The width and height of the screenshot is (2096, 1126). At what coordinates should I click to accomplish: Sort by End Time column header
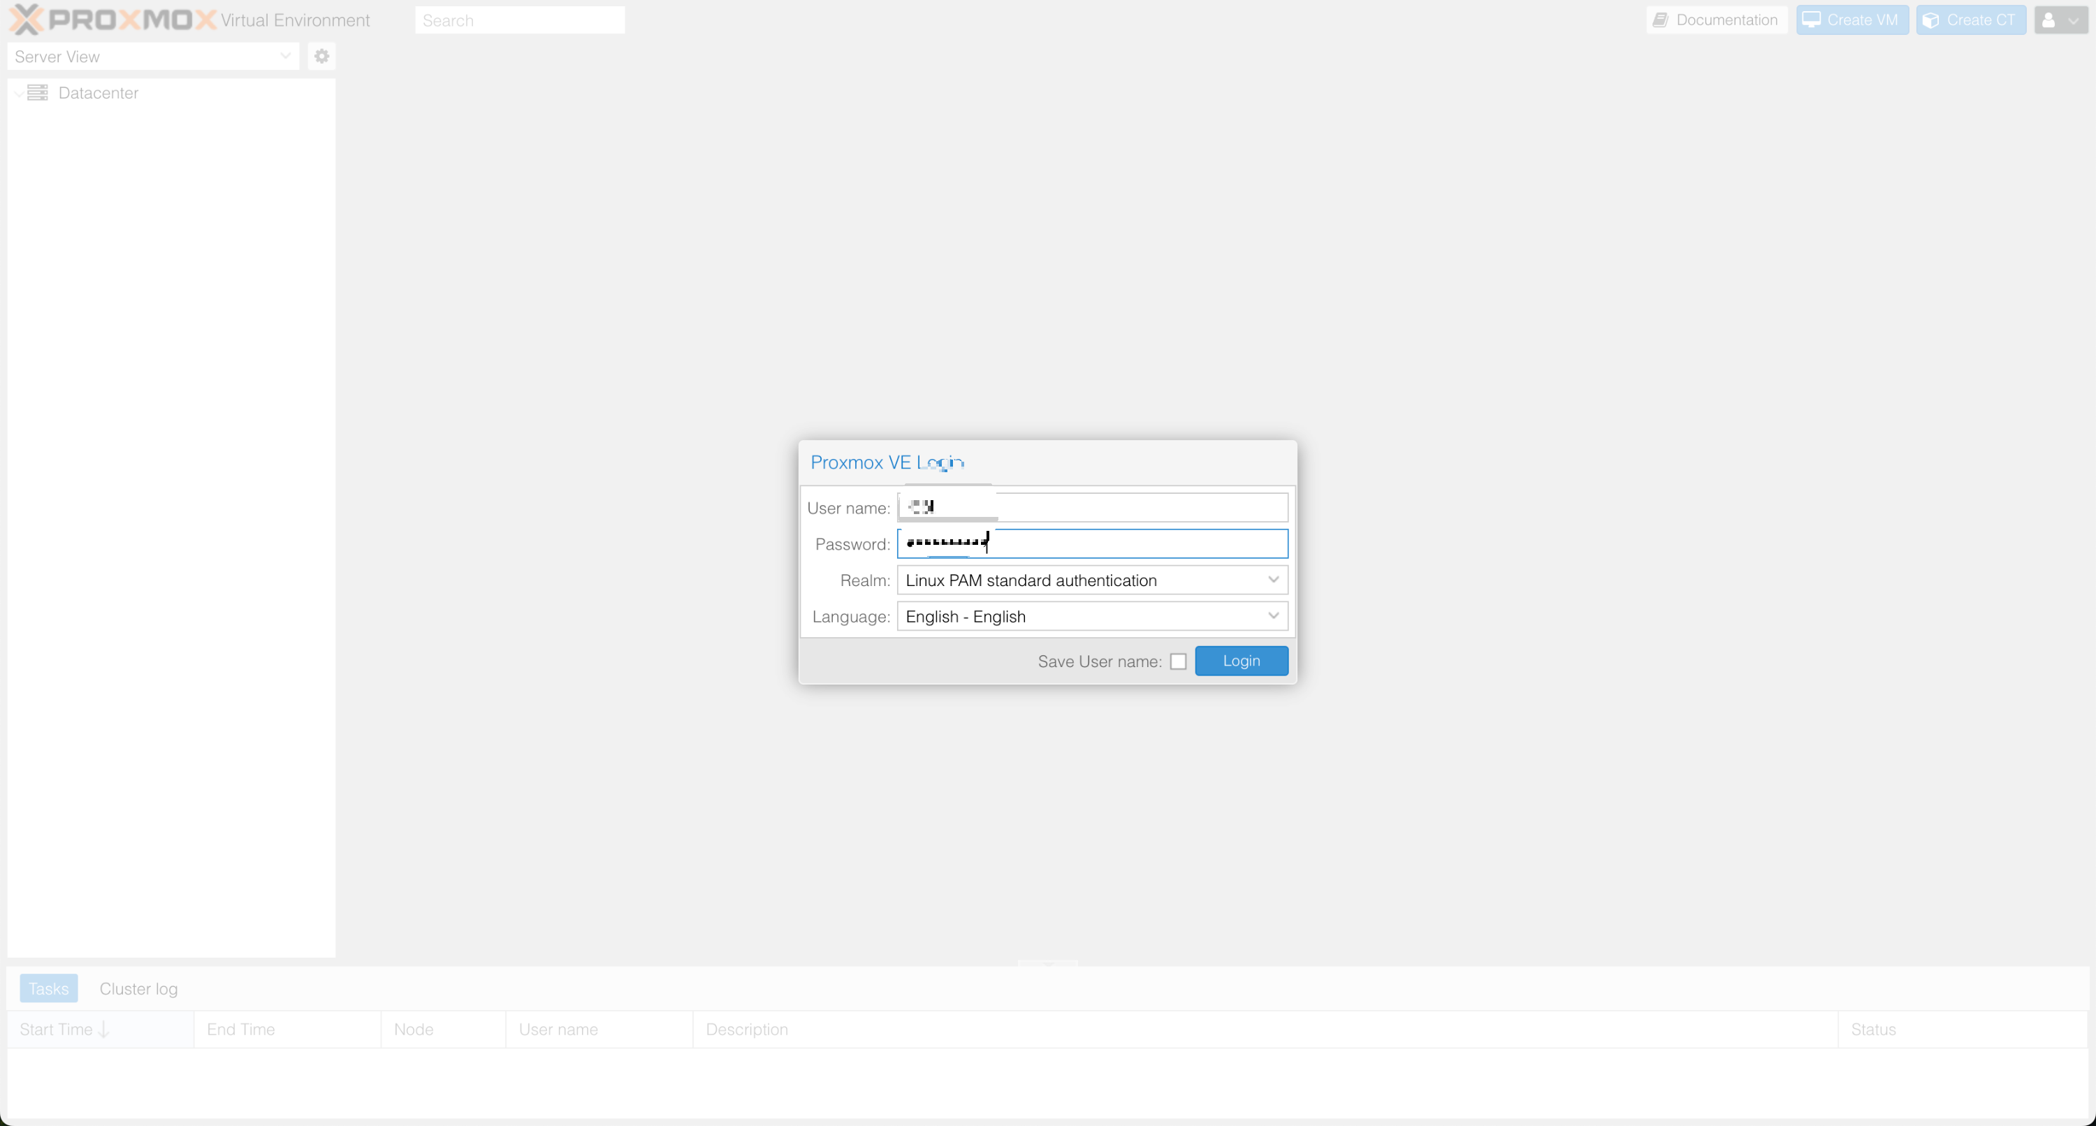click(287, 1029)
